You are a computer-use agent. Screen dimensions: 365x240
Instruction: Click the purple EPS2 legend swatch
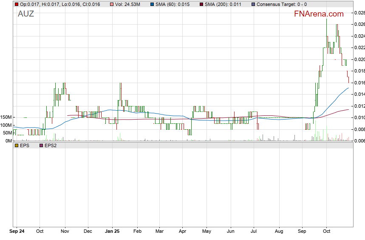tap(41, 145)
